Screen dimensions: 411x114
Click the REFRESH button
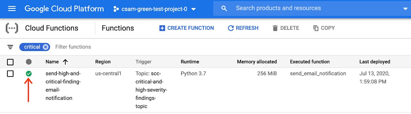point(243,28)
